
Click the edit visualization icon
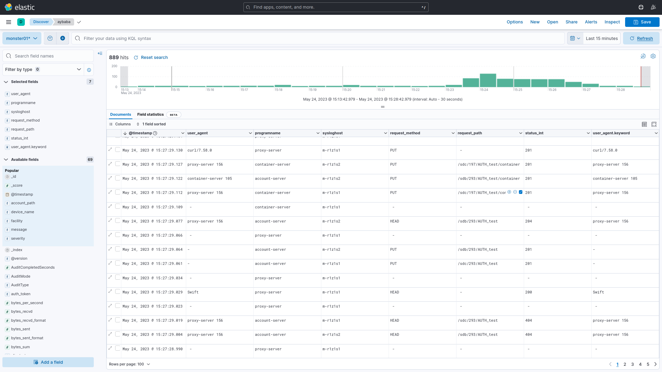pyautogui.click(x=643, y=56)
